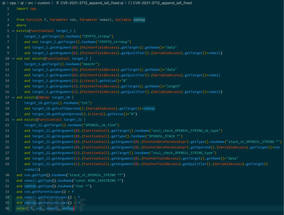Open the 'cpp' breadcrumb segment

click(x=13, y=3)
